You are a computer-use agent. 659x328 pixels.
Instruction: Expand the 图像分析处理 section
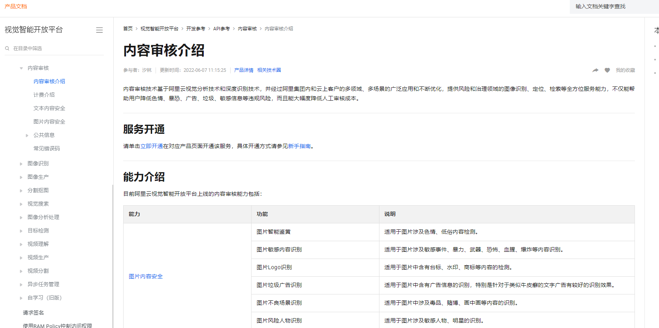tap(21, 217)
